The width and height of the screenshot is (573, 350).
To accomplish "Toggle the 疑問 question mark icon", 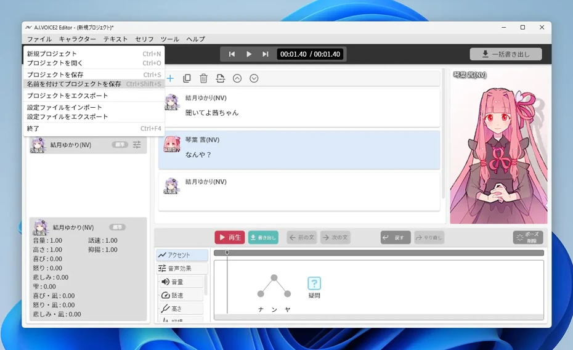I will tap(314, 283).
